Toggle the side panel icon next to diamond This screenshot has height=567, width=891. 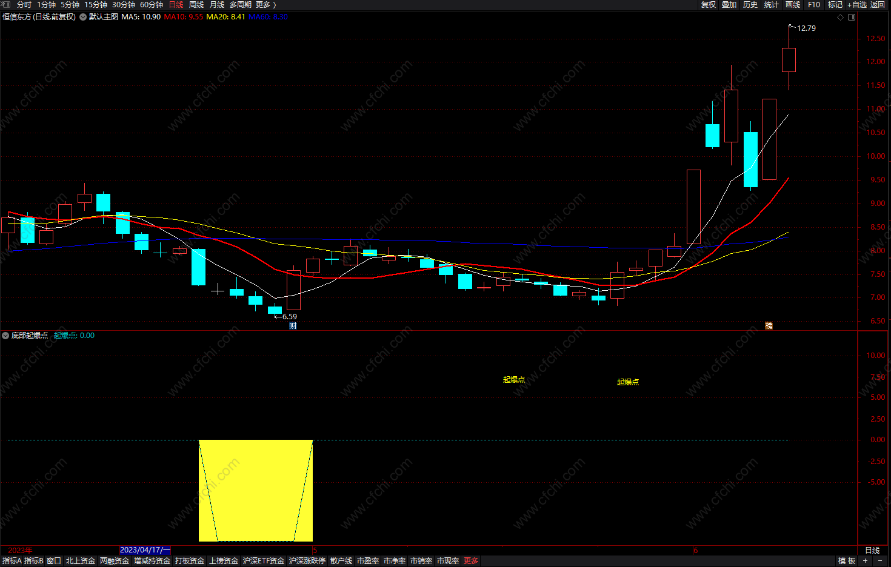[x=852, y=17]
